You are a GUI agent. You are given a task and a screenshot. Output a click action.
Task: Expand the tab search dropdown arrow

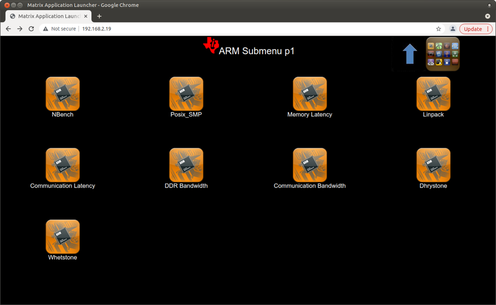[x=488, y=16]
